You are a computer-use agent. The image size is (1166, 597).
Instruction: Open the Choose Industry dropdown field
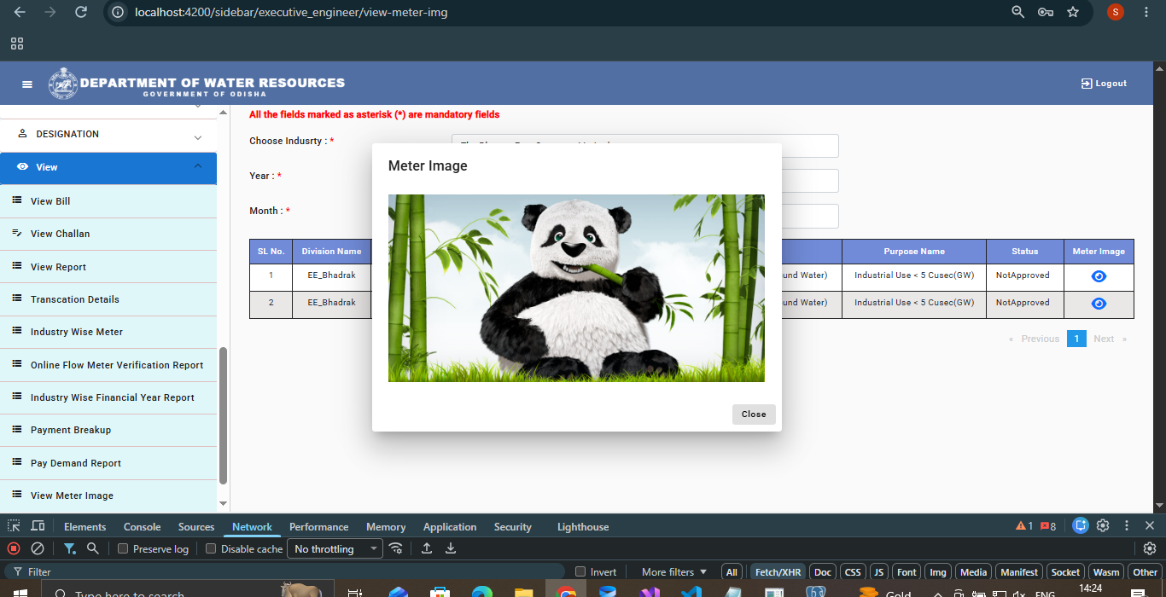pyautogui.click(x=644, y=146)
